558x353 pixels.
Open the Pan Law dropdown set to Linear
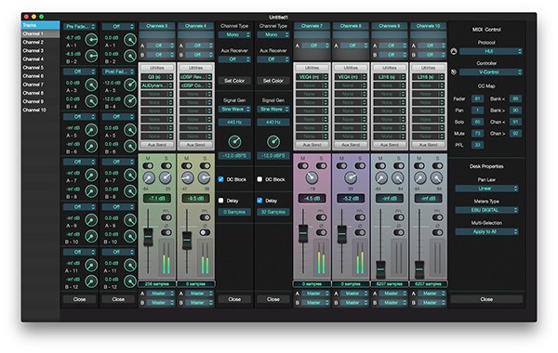[x=486, y=189]
